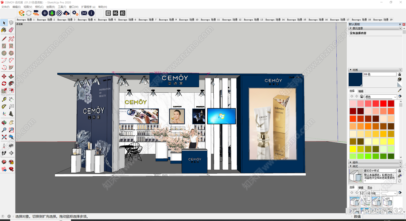Click the Zoom Extents tool
The width and height of the screenshot is (406, 221).
point(4,137)
